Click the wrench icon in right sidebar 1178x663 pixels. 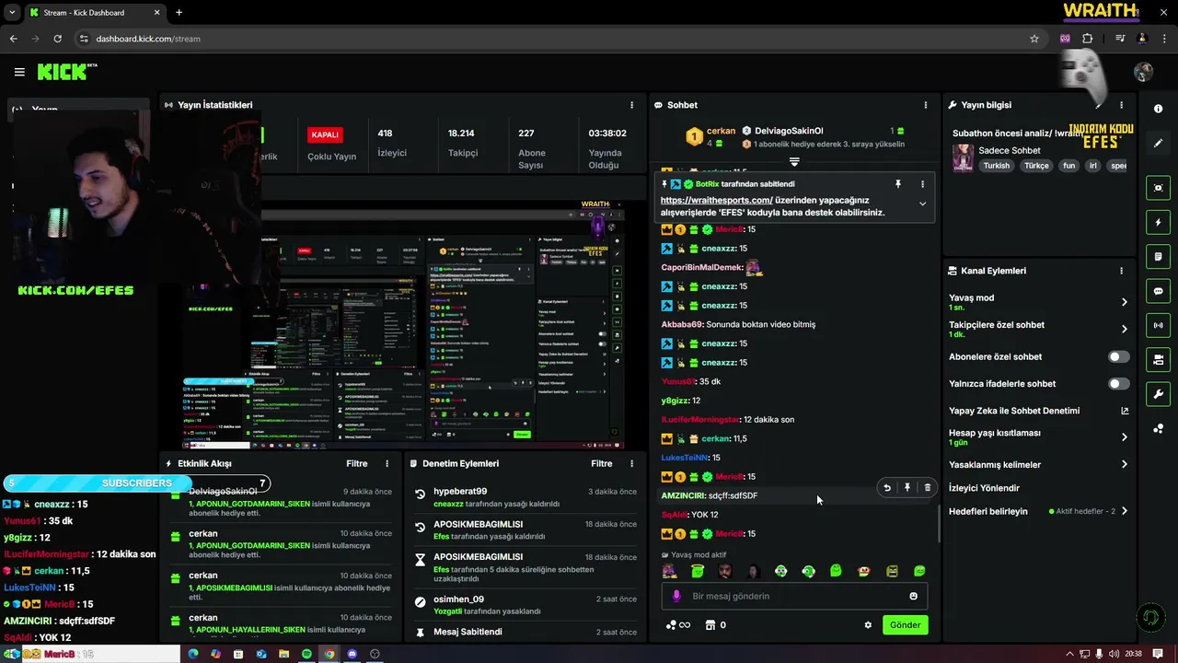tap(1158, 394)
